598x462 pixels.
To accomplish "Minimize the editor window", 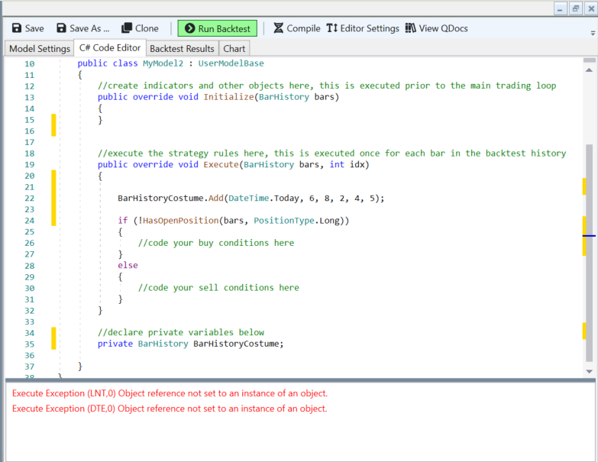I will (561, 8).
